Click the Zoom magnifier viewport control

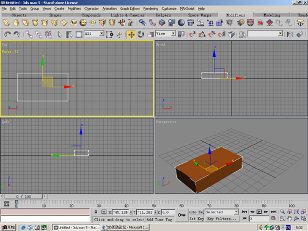282,212
